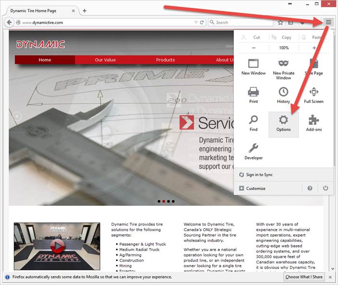Open a New Private Window
The height and width of the screenshot is (285, 338).
283,67
